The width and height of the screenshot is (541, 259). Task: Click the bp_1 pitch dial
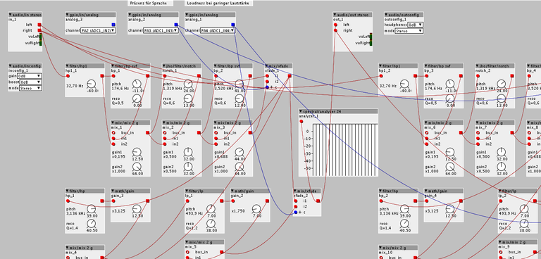[137, 84]
